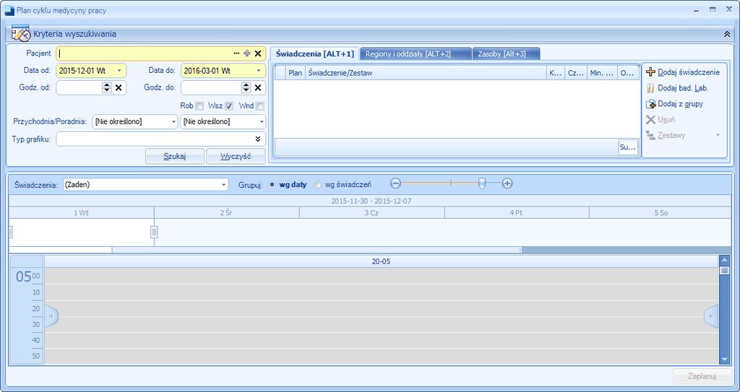Collapse the Kryteria wyszukiwania panel
The height and width of the screenshot is (392, 740).
pos(727,34)
